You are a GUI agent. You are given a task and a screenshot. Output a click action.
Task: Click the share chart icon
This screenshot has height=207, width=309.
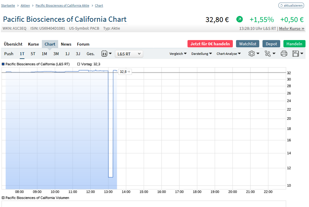(268, 54)
